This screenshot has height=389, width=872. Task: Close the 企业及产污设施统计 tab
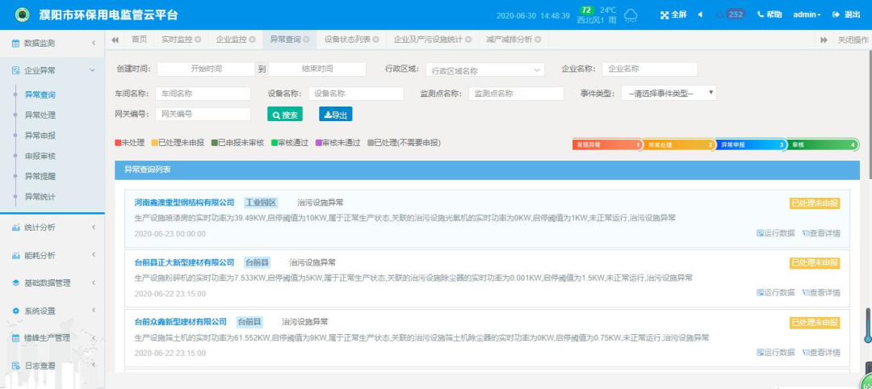[468, 40]
